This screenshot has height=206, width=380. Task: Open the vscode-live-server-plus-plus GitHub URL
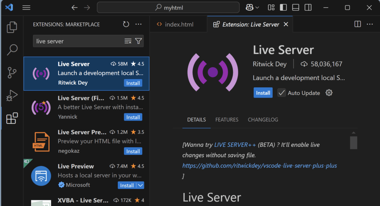click(x=259, y=166)
